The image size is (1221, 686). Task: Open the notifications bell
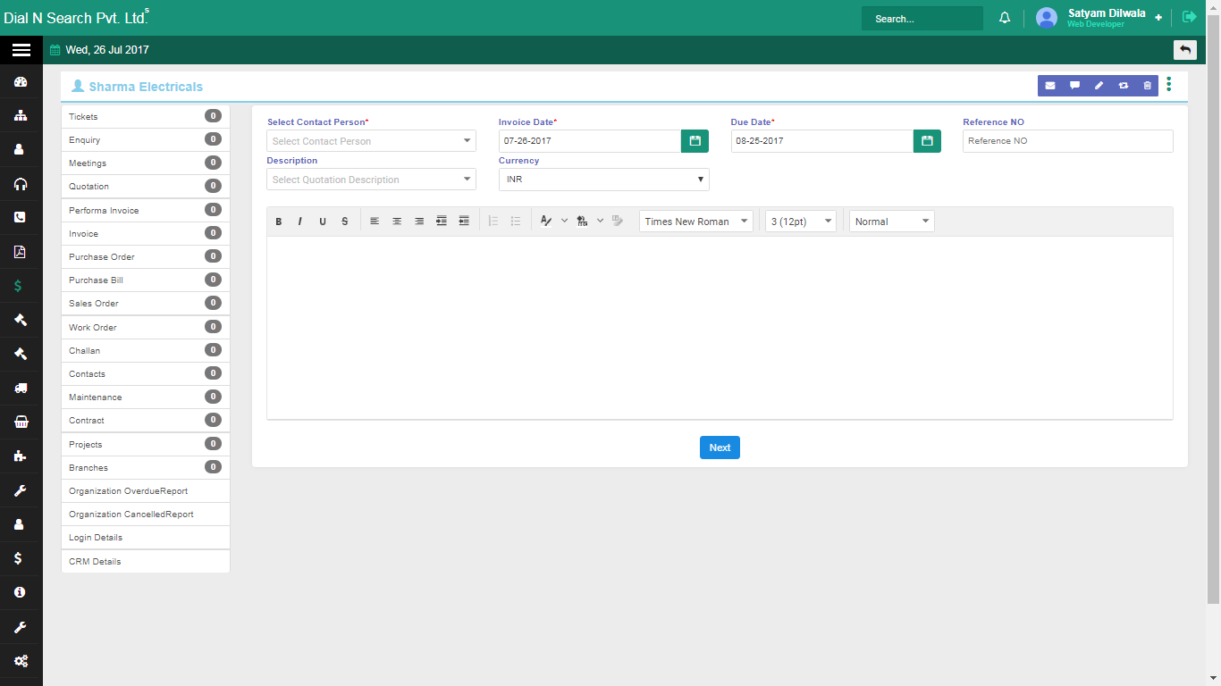[1005, 18]
